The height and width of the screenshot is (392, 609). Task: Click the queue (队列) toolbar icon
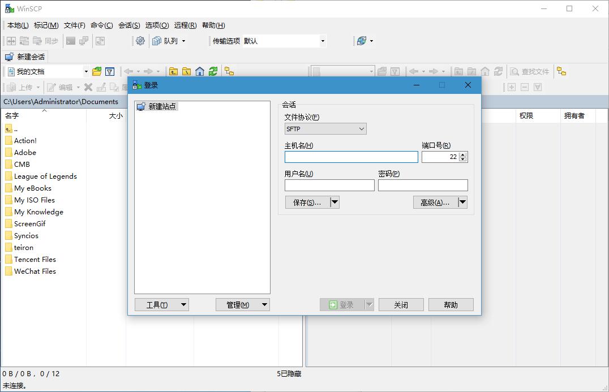[157, 41]
